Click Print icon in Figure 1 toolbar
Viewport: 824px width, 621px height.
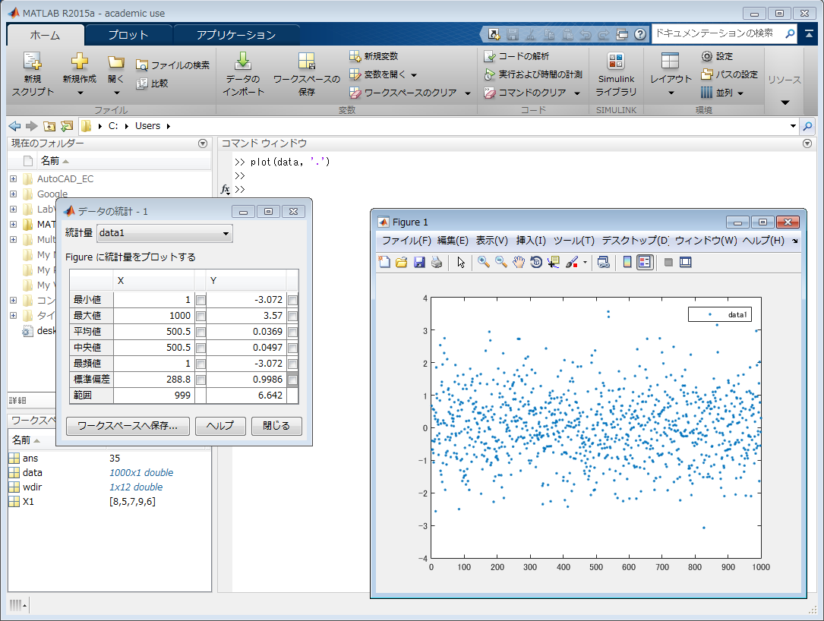pyautogui.click(x=436, y=262)
